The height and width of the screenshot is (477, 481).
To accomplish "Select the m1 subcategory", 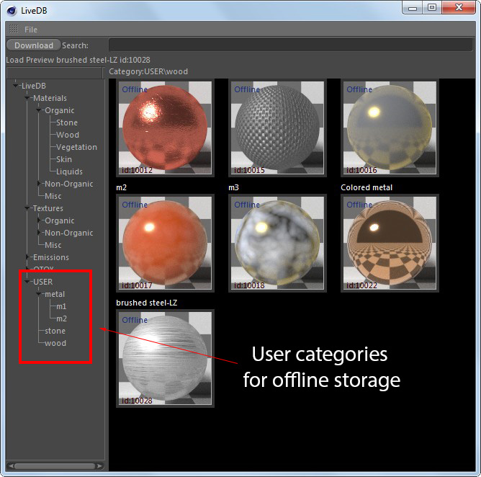I will pos(61,306).
